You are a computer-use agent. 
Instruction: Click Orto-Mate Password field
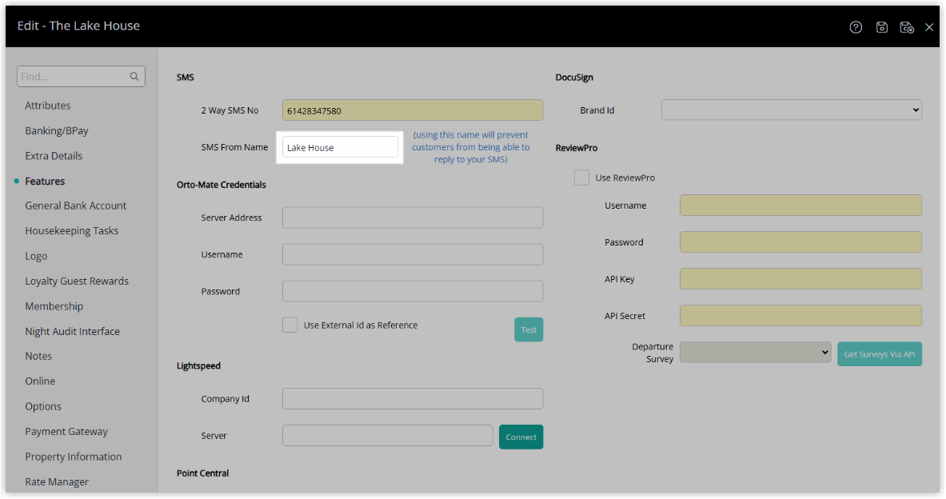[x=413, y=291]
